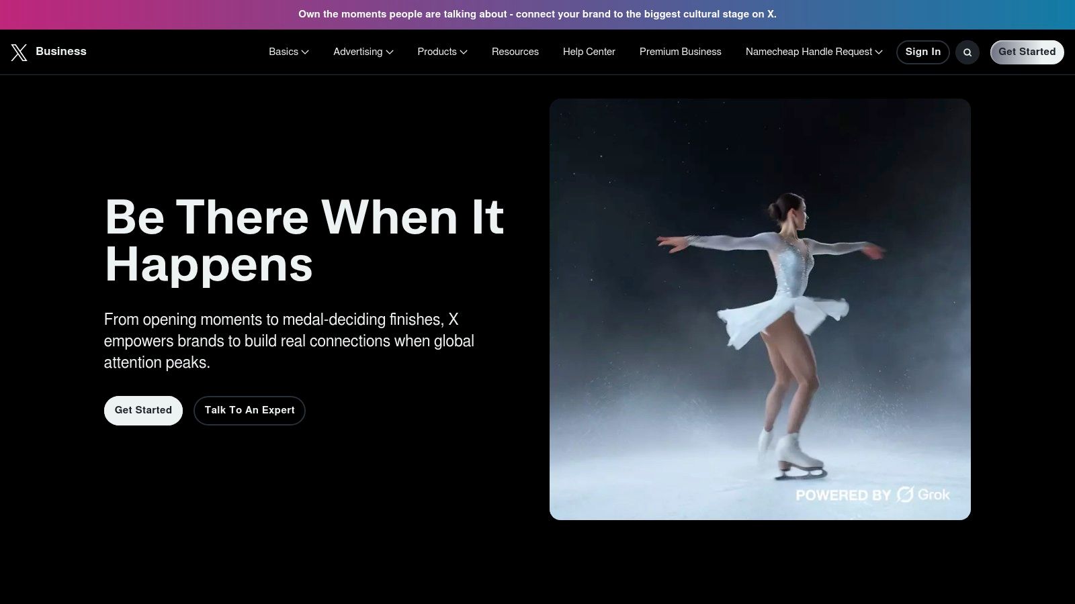Click the Get Started button under the headline

click(143, 410)
